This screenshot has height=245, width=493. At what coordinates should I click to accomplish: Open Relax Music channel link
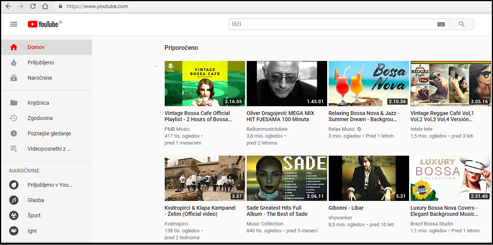click(342, 129)
